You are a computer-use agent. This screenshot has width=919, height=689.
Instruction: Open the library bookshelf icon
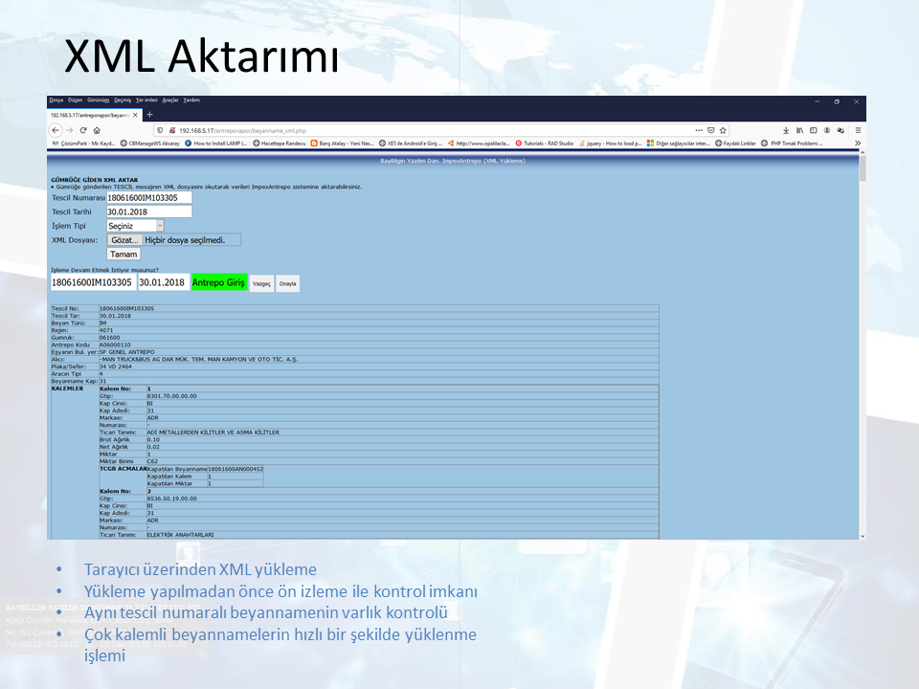[799, 130]
